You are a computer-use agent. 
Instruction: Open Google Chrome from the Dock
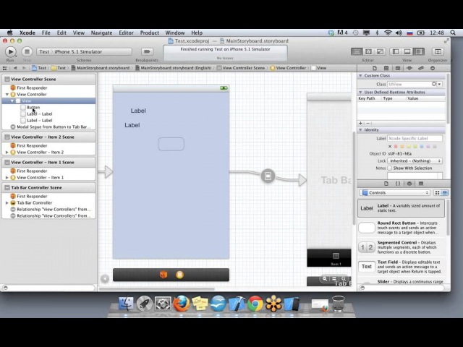coord(255,304)
